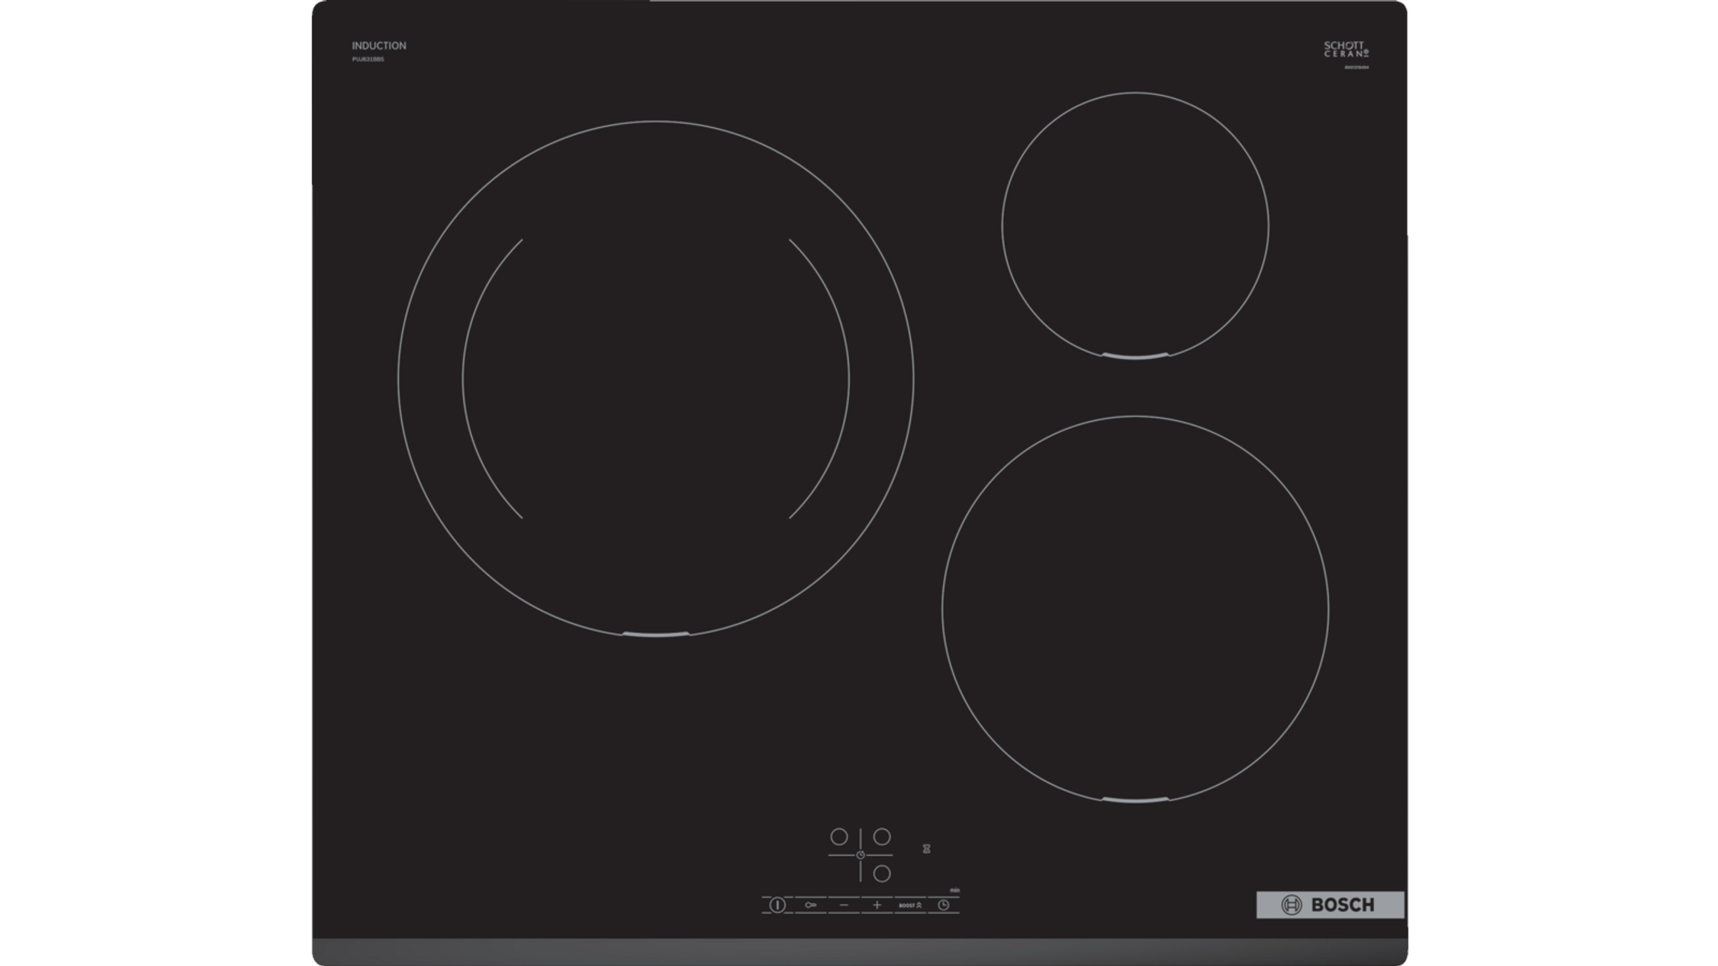Tap the hourglass indicator icon
The width and height of the screenshot is (1718, 966).
(x=926, y=848)
